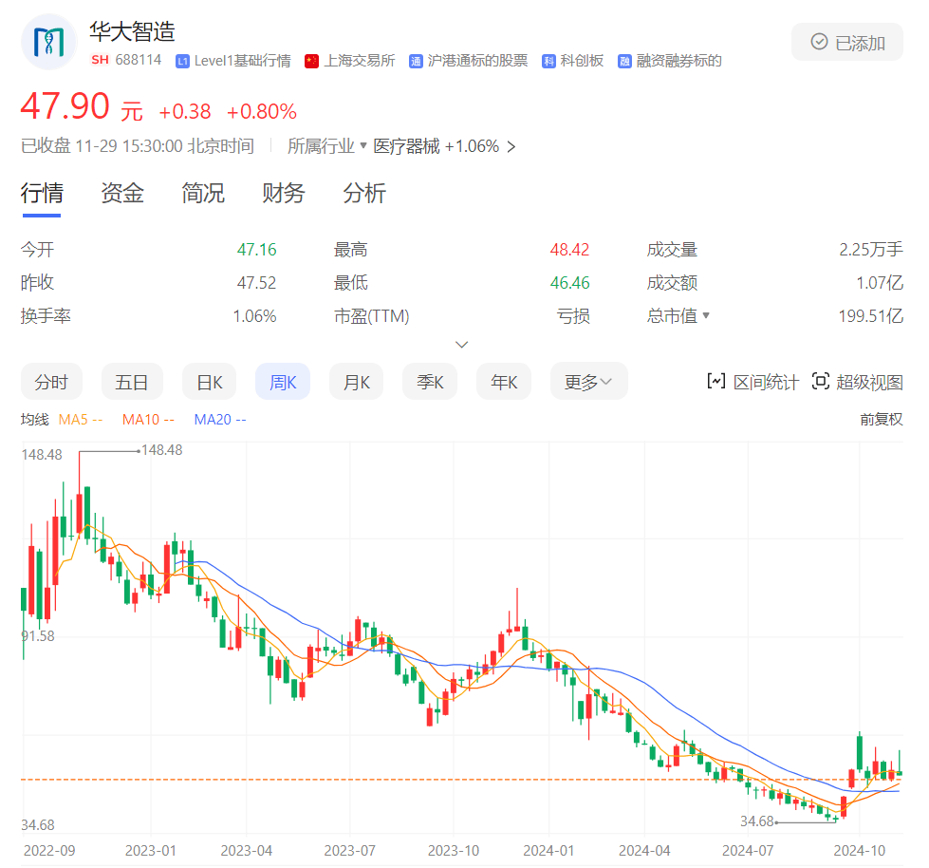Screen dimensions: 929x868
Task: Switch to the 简况 tab
Action: point(203,194)
